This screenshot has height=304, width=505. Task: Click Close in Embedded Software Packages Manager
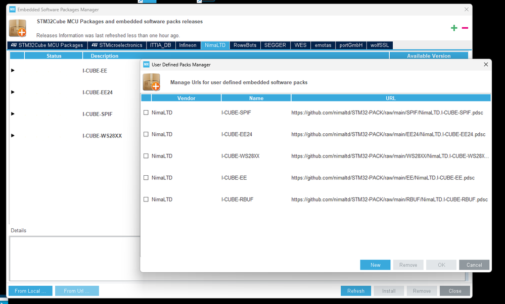(x=455, y=291)
